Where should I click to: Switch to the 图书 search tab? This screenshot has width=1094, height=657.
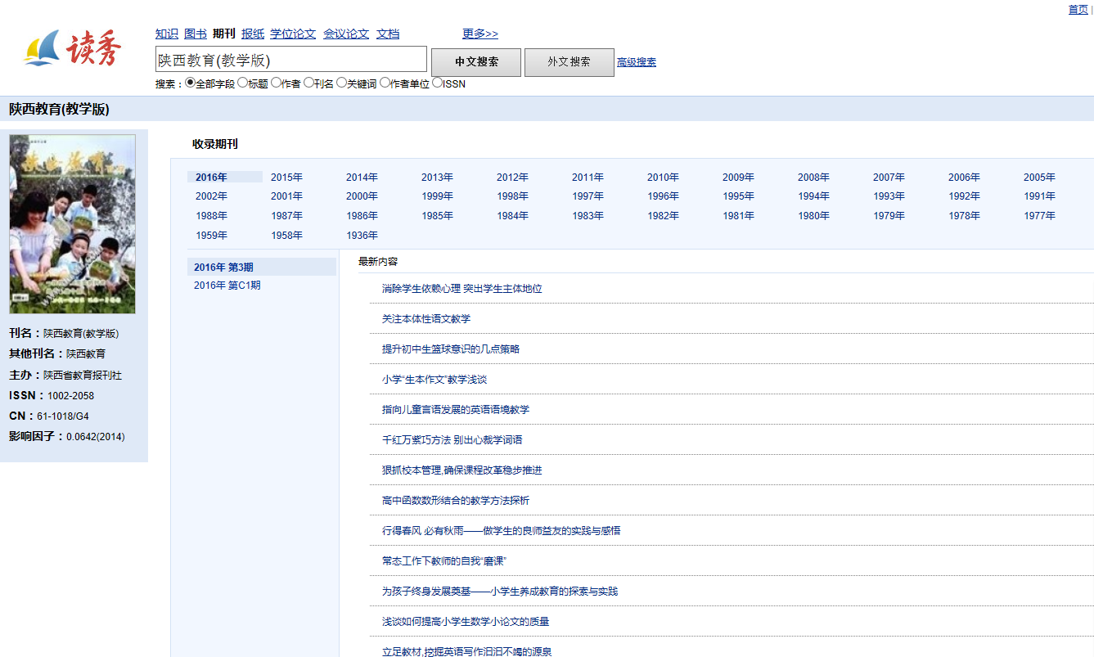(x=196, y=34)
